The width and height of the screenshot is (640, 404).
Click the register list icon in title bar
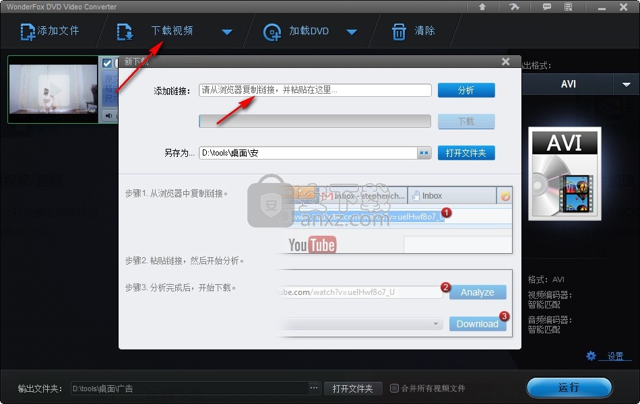[568, 7]
